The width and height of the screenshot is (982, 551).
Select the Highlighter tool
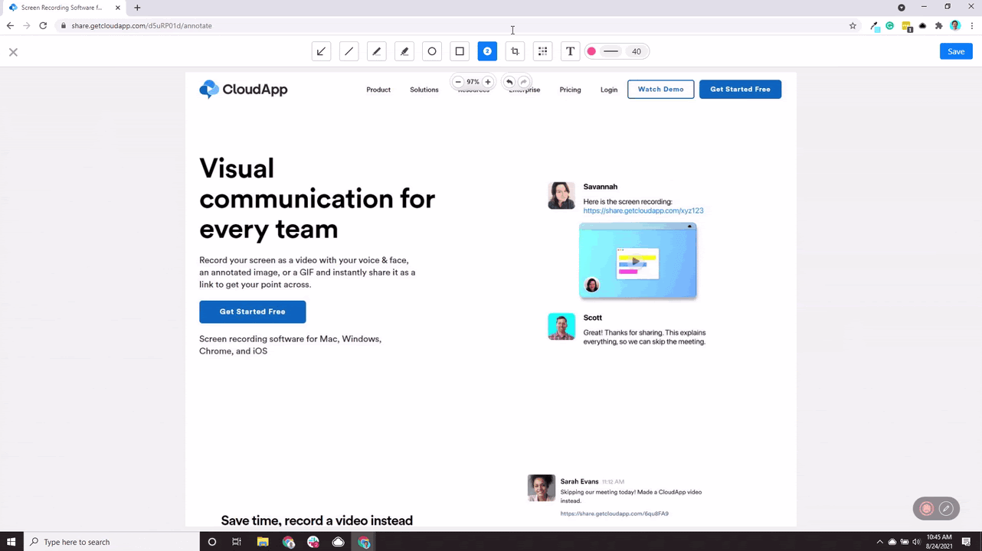tap(404, 51)
